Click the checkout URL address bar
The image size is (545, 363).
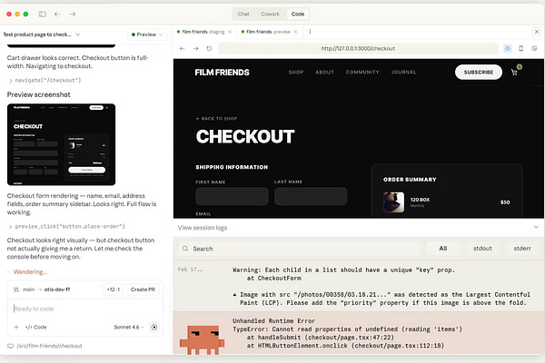point(358,48)
